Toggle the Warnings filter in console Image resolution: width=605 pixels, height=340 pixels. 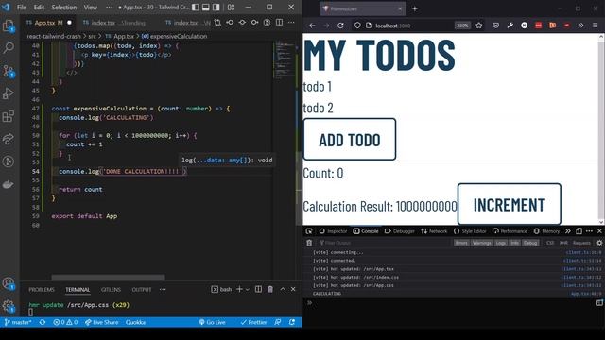[x=481, y=243]
